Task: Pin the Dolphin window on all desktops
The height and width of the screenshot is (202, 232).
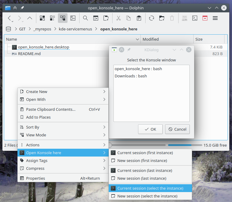Action: coord(22,8)
